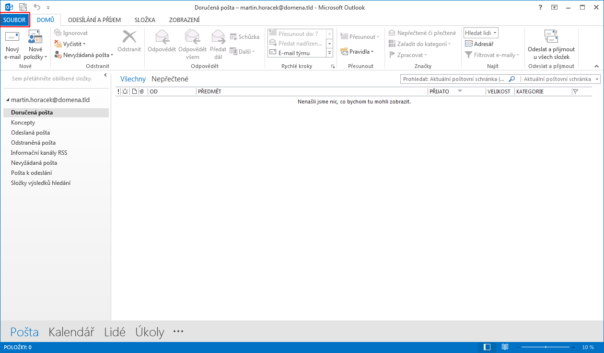The image size is (604, 353).
Task: Click the Send/Receive icon in Quick Access Toolbar
Action: point(23,7)
